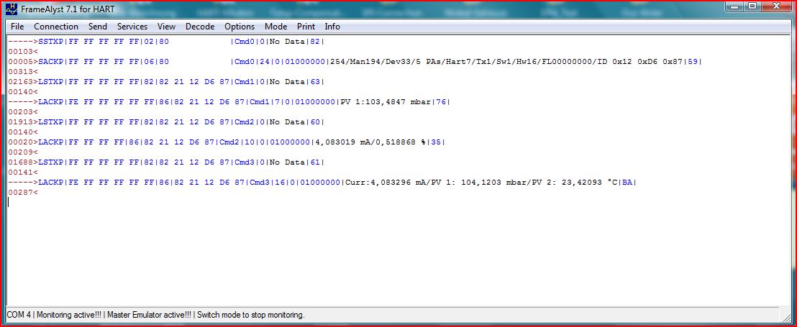The image size is (797, 327).
Task: Click the timing value 00313<
Action: pyautogui.click(x=23, y=72)
